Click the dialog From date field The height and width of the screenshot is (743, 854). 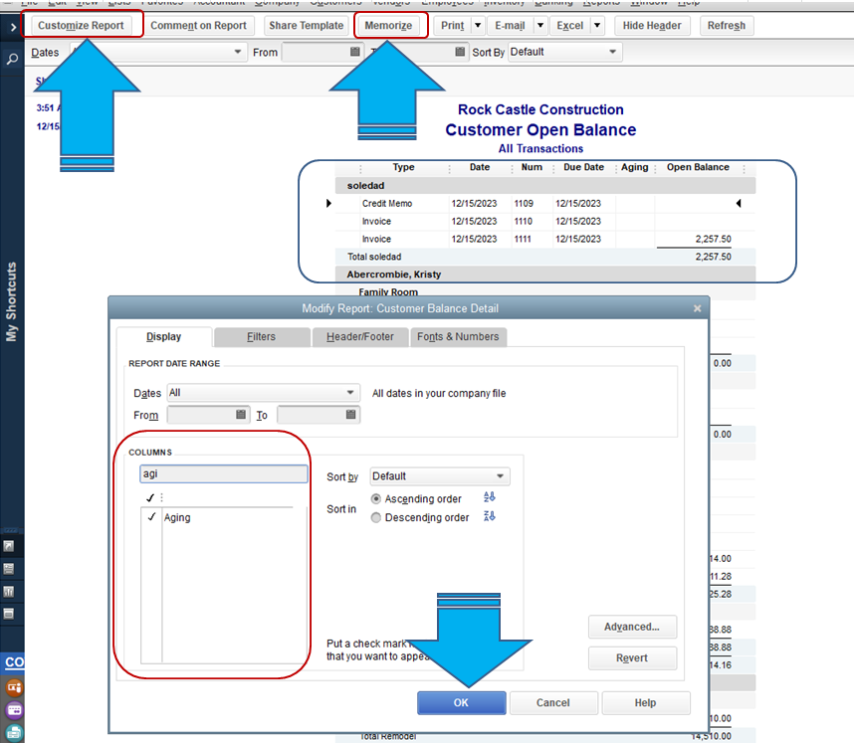pyautogui.click(x=209, y=415)
